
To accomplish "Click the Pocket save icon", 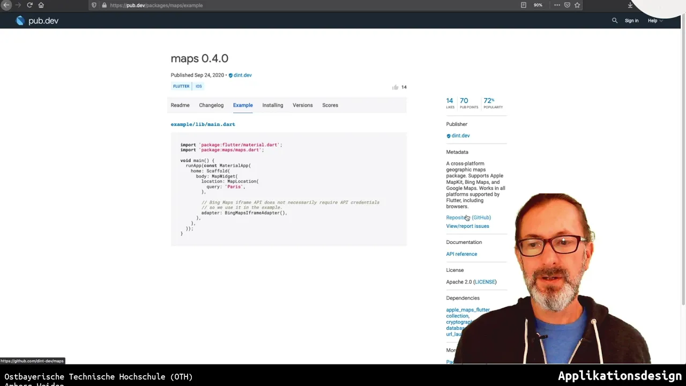I will tap(567, 5).
